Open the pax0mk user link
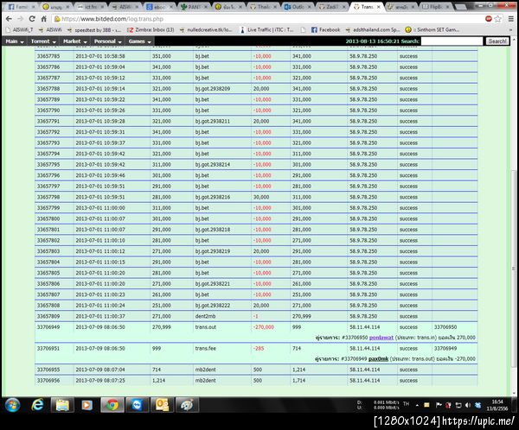Image resolution: width=519 pixels, height=430 pixels. click(378, 358)
